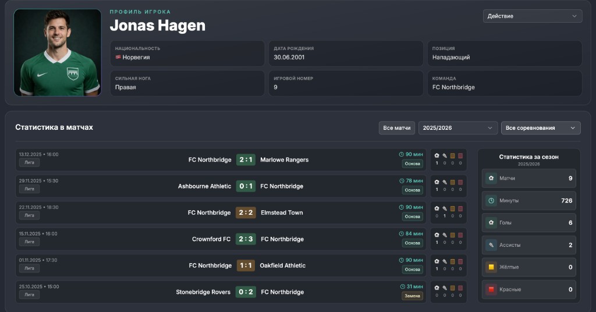This screenshot has height=312, width=596.
Task: Click Jonas Hagen's profile photo
Action: click(x=58, y=52)
